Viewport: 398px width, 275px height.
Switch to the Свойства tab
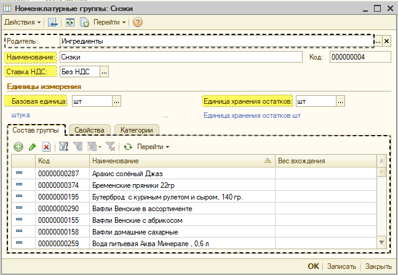pyautogui.click(x=89, y=130)
